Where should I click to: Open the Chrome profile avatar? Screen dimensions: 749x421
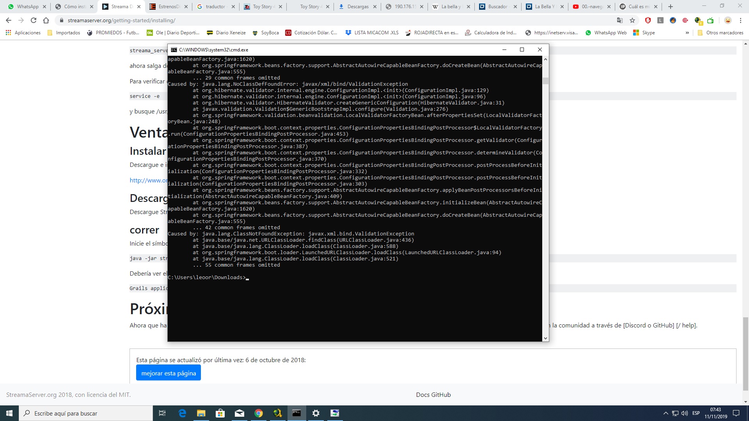click(728, 21)
